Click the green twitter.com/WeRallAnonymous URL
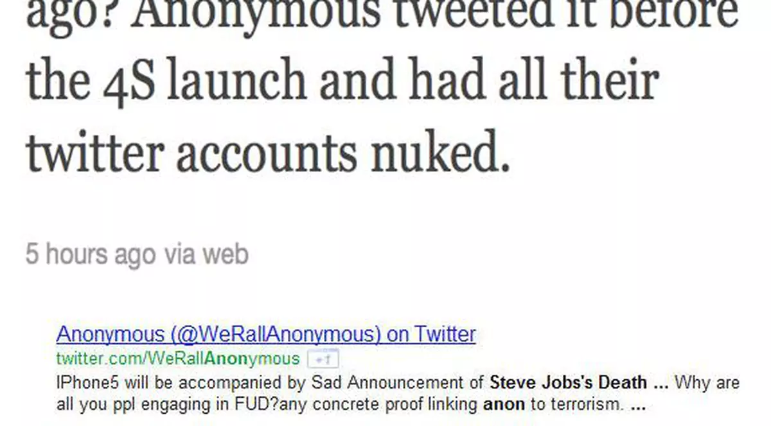The width and height of the screenshot is (771, 426). coord(178,359)
